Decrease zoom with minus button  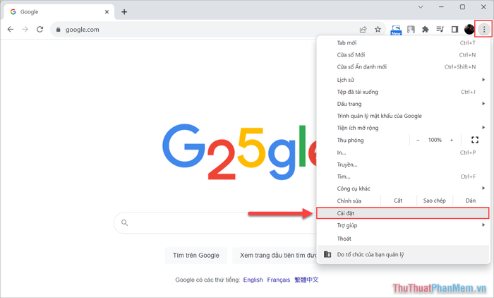click(418, 140)
